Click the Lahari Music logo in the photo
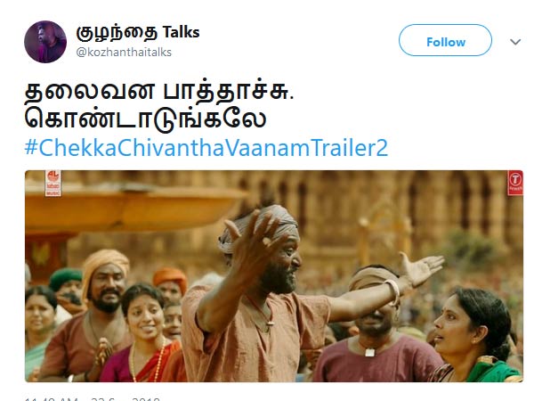This screenshot has height=401, width=534. click(53, 183)
